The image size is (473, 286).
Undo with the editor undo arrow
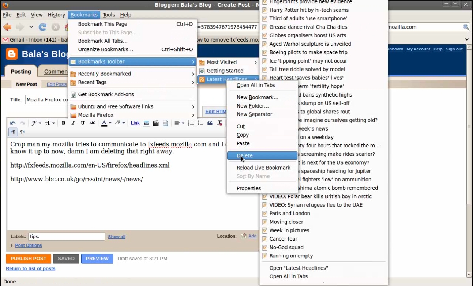coord(13,123)
